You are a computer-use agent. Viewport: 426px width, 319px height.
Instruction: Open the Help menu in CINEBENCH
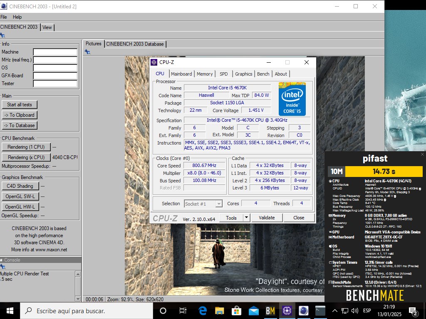pos(17,17)
